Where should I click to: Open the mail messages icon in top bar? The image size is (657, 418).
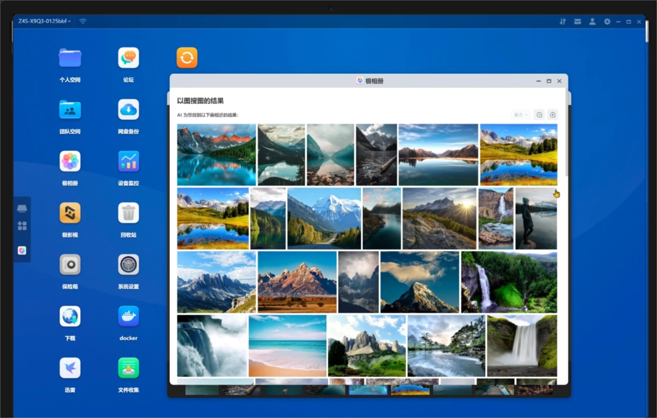[x=577, y=21]
